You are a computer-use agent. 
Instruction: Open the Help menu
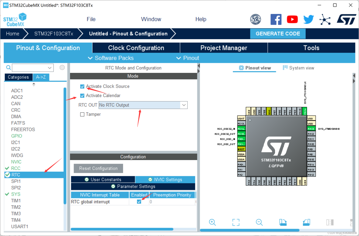[201, 19]
